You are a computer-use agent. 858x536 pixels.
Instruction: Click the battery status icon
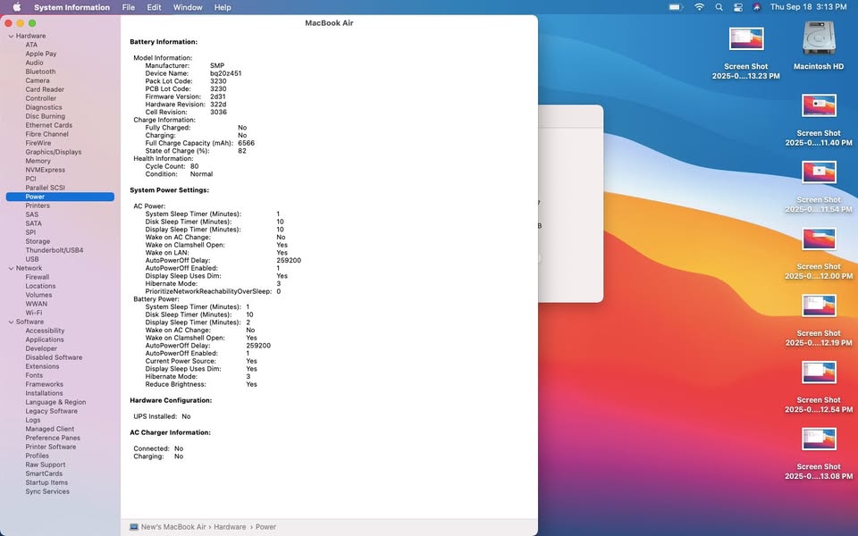click(x=677, y=7)
